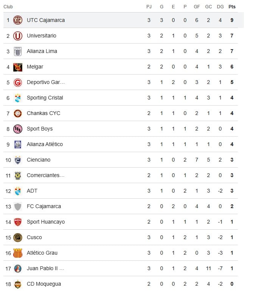Click the Melgar club crest

18,67
